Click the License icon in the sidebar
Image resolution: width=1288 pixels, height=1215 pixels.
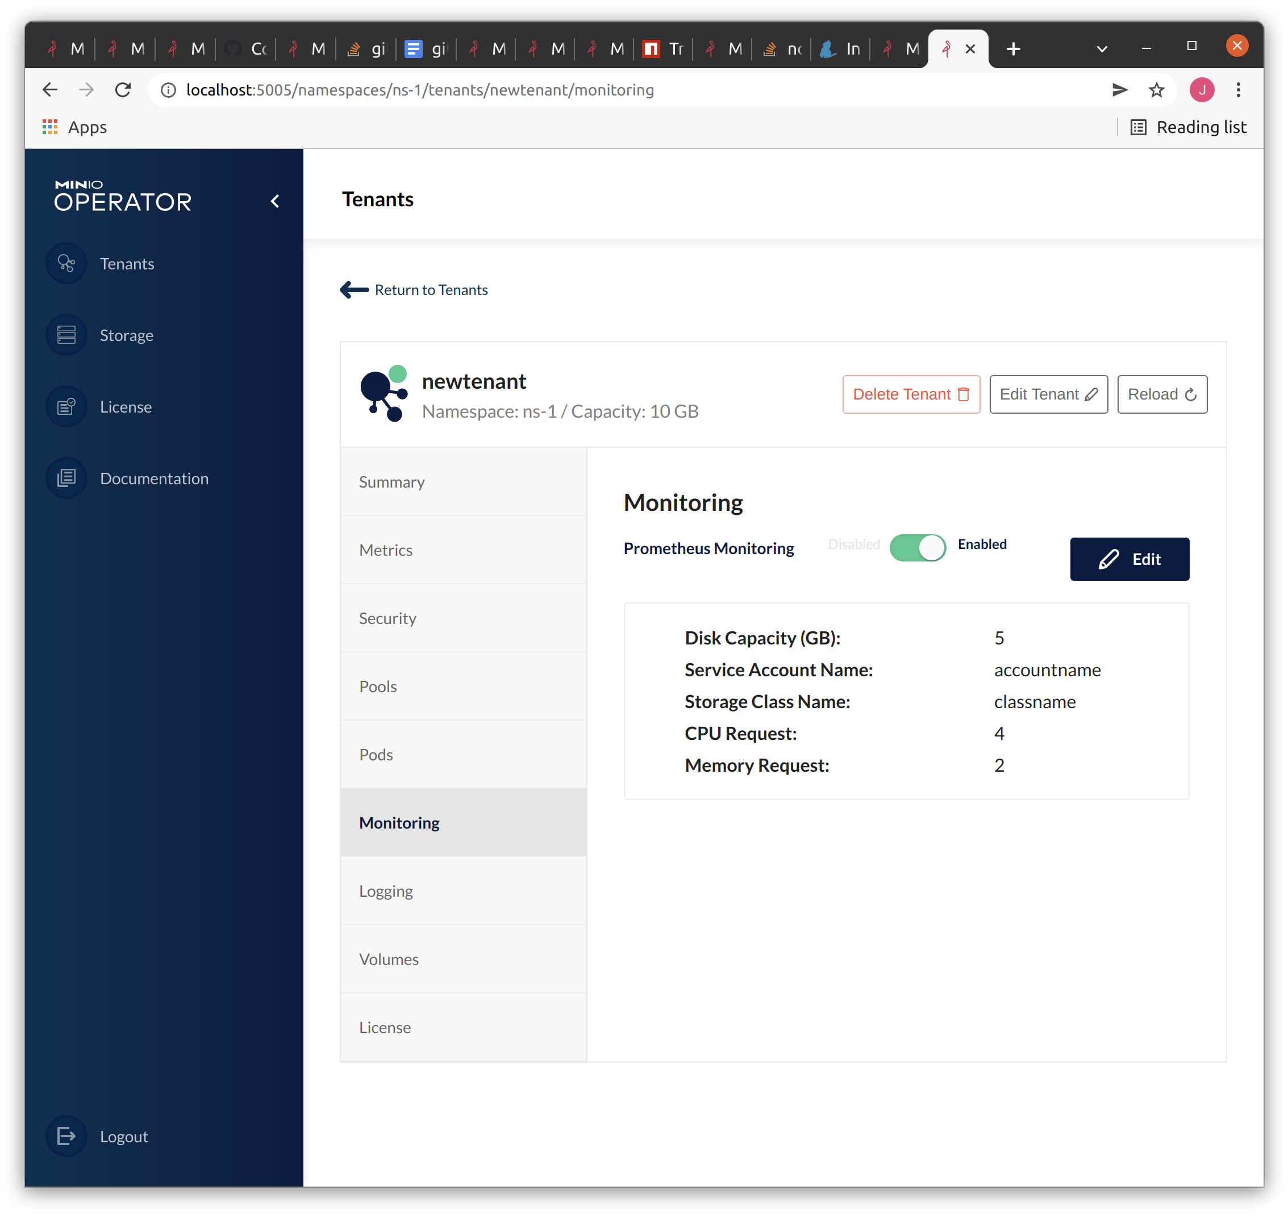[x=66, y=407]
